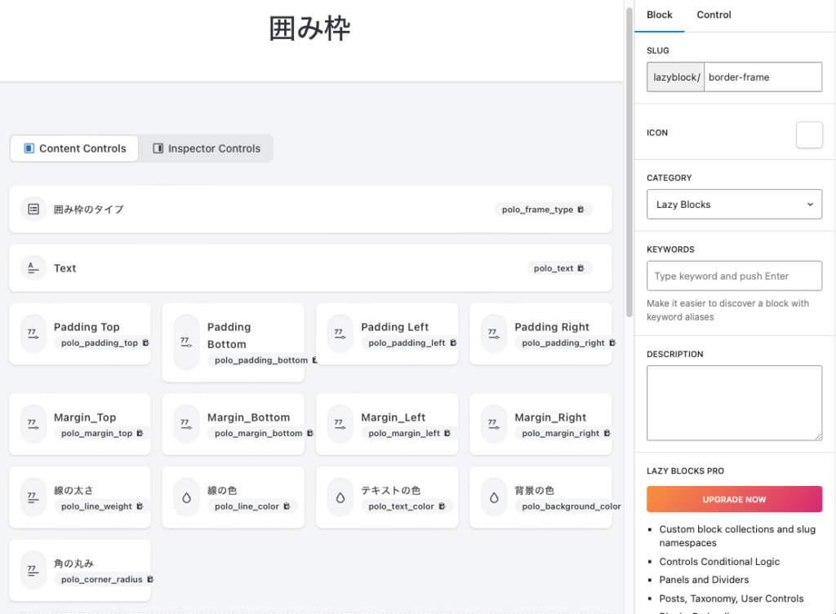This screenshot has width=836, height=614.
Task: Click the range icon on Padding Top
Action: click(33, 334)
